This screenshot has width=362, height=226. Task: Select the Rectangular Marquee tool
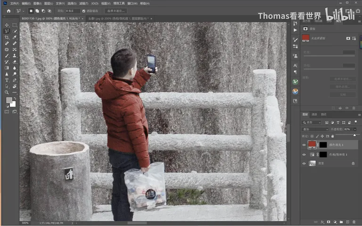[15, 25]
